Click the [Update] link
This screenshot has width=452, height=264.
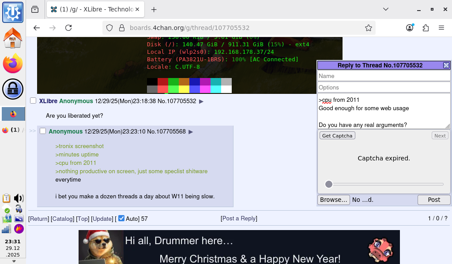pos(102,219)
